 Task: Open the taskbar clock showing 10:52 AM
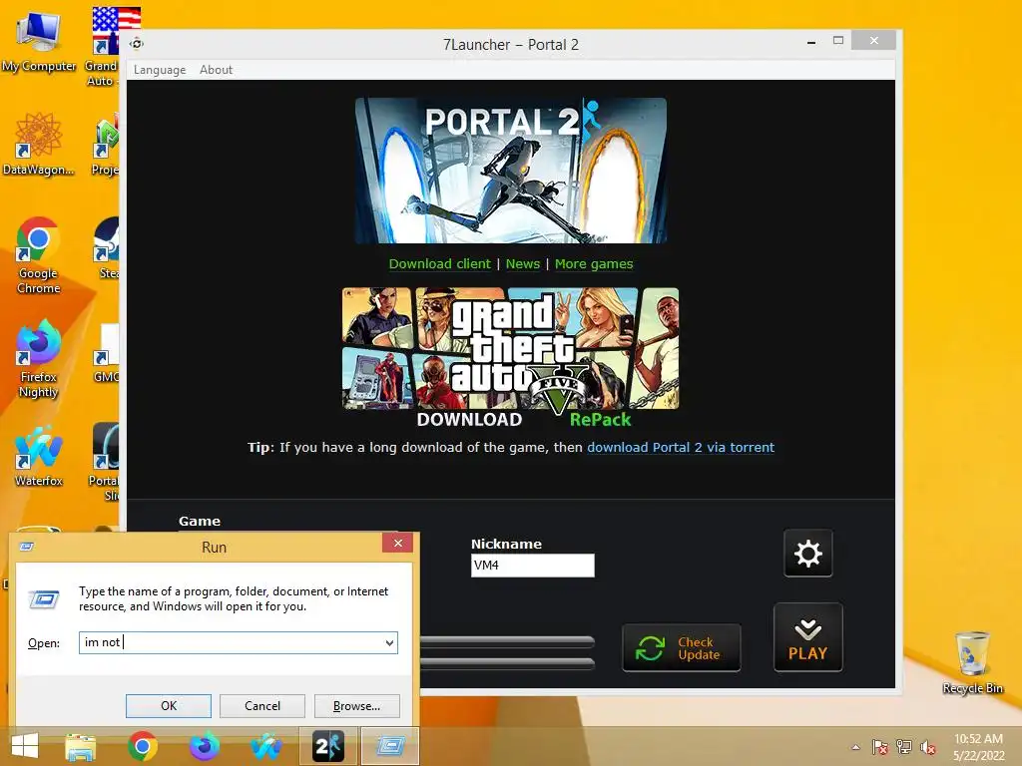click(978, 747)
